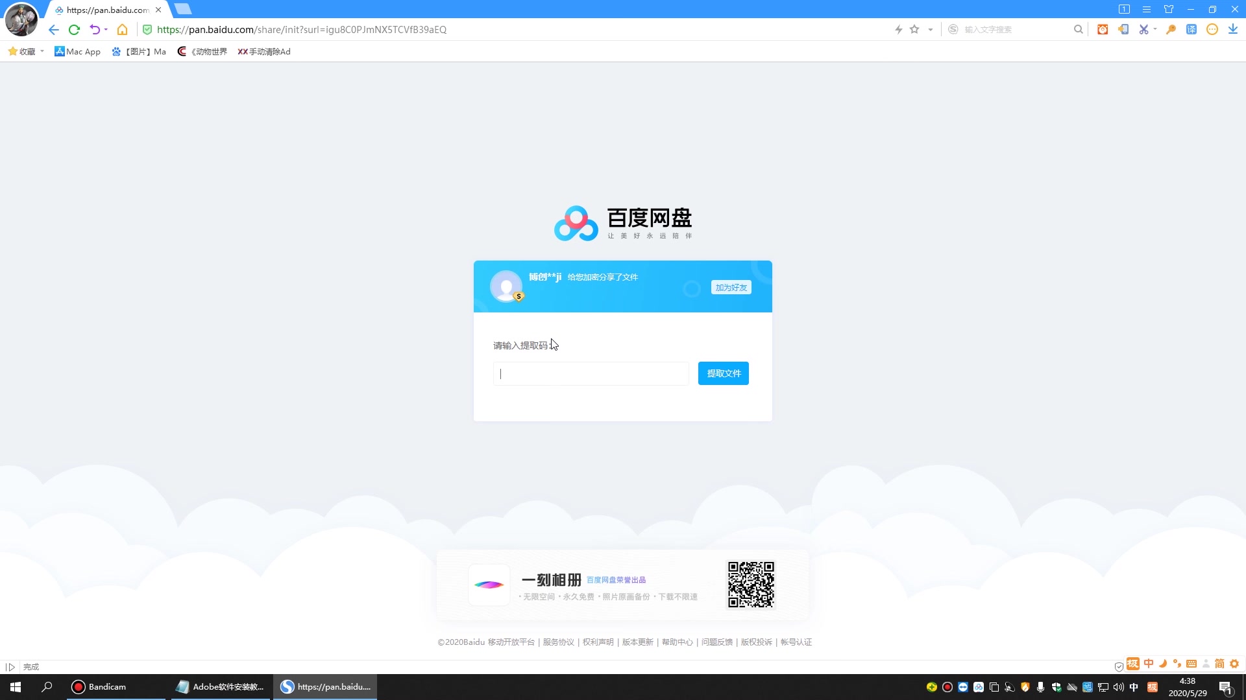Viewport: 1246px width, 700px height.
Task: Click the 一刻相册 promotional banner icon
Action: [x=489, y=585]
